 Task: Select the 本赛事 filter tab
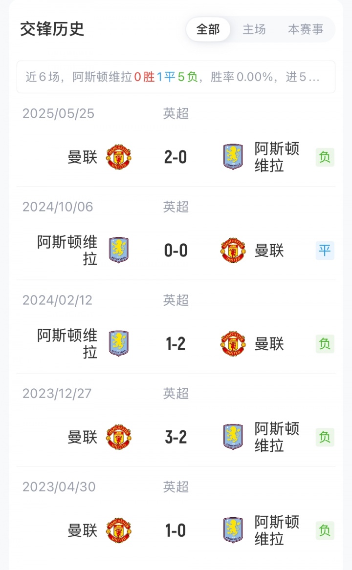[x=306, y=29]
